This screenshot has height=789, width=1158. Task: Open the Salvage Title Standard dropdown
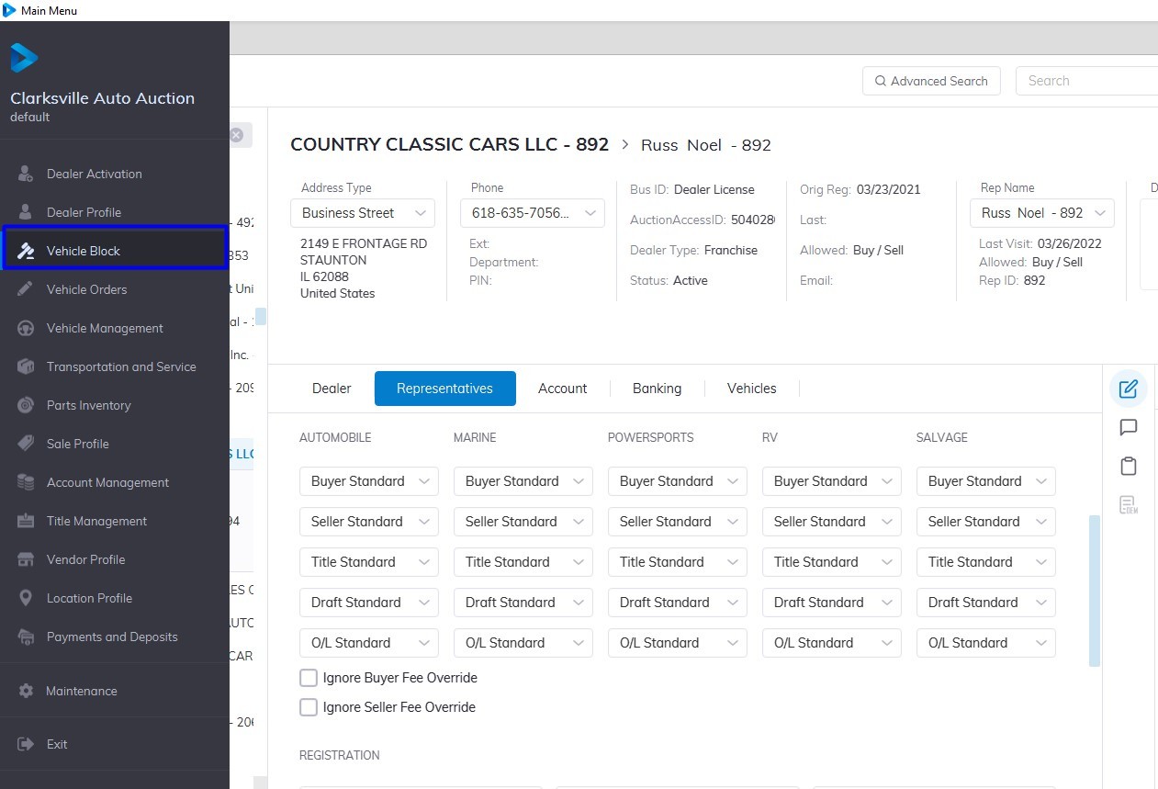pyautogui.click(x=985, y=562)
